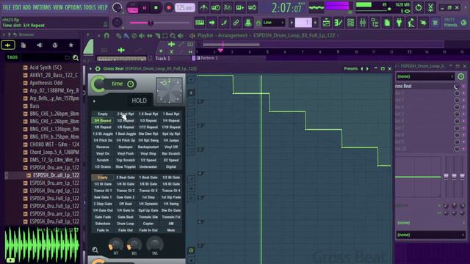Toggle the 3-2-1 countdown icon

pyautogui.click(x=228, y=7)
